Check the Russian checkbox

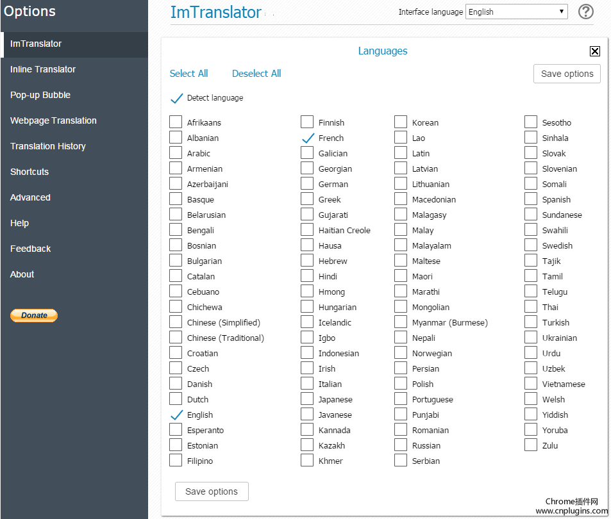coord(401,445)
